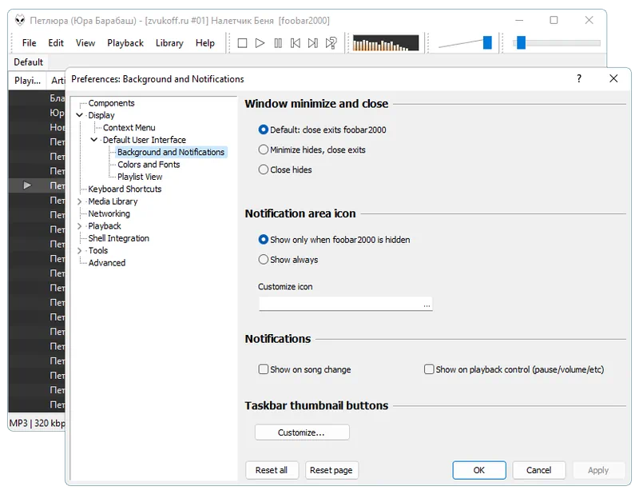
Task: Choose the 'Show always' notification icon option
Action: (264, 260)
